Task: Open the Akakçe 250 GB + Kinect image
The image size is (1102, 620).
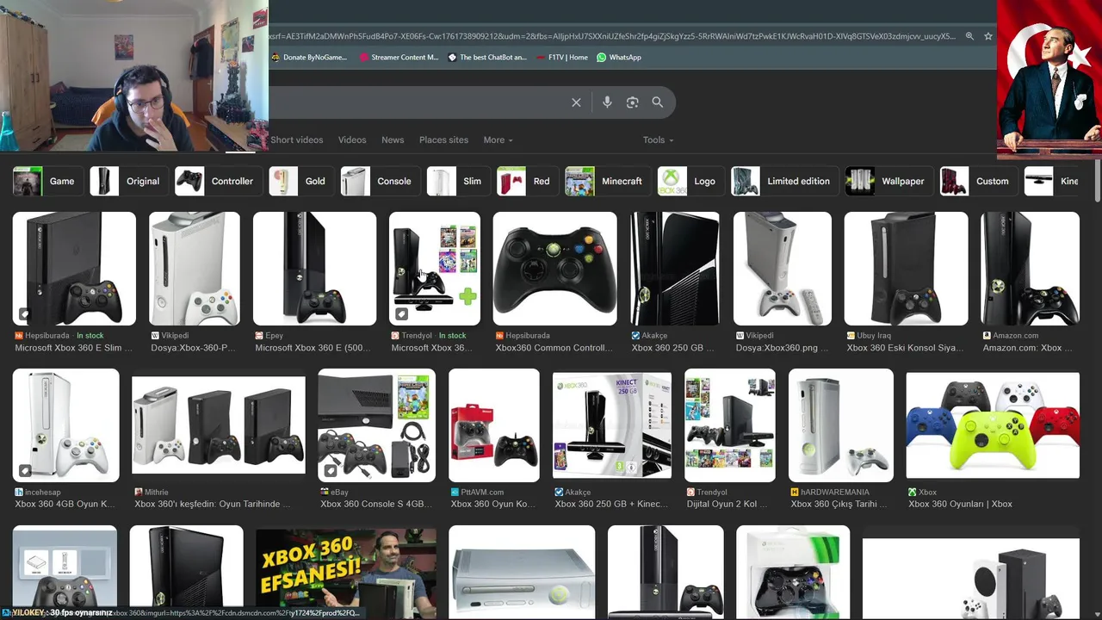Action: pos(612,425)
